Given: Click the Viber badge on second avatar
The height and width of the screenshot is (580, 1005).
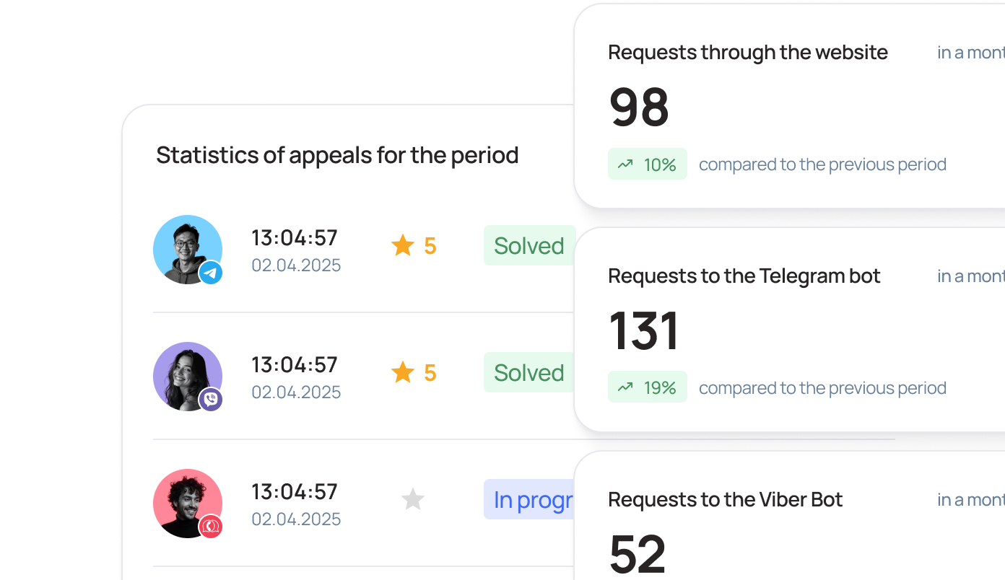Looking at the screenshot, I should (x=211, y=400).
